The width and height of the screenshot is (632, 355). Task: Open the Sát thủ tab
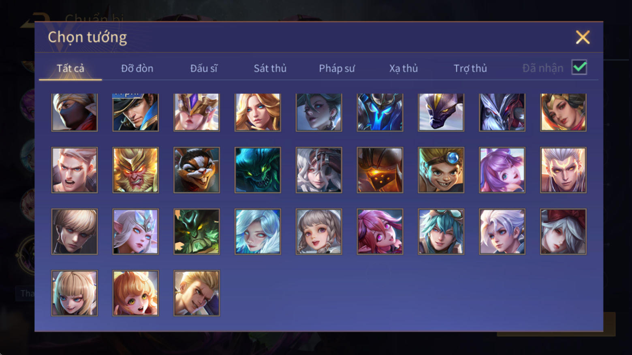point(270,68)
